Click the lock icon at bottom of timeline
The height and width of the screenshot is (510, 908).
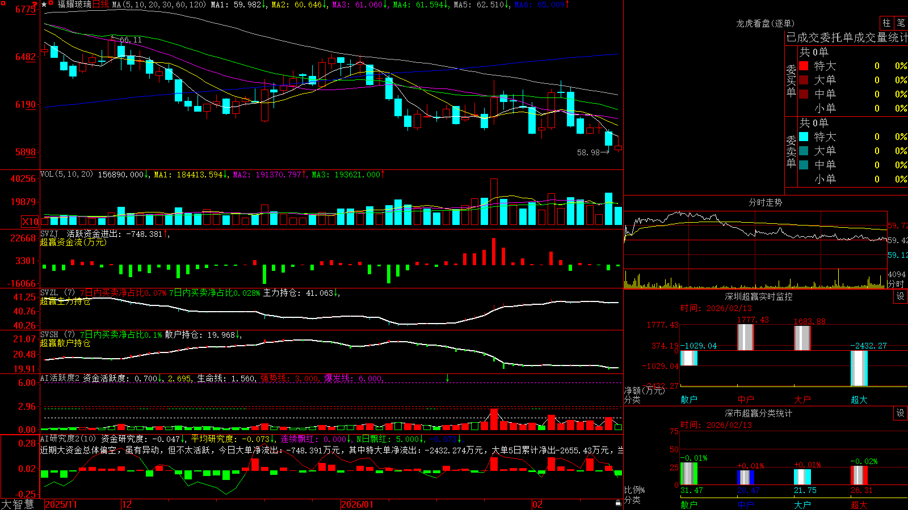point(618,503)
